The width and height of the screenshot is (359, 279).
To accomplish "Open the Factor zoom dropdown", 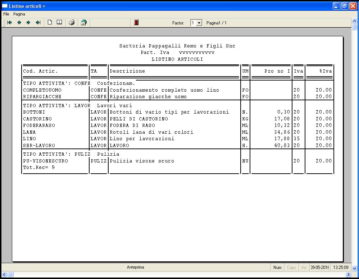I will 199,23.
